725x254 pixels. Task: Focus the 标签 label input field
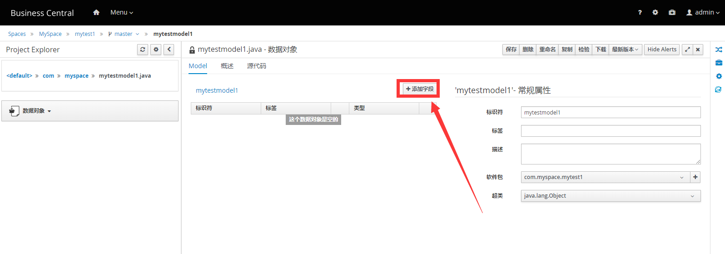[611, 131]
